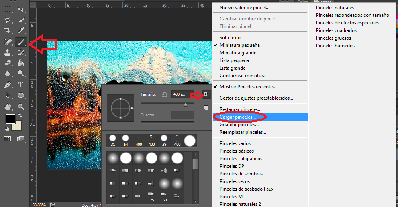Image resolution: width=398 pixels, height=207 pixels.
Task: Toggle Quick Mask mode icon
Action: coord(8,139)
